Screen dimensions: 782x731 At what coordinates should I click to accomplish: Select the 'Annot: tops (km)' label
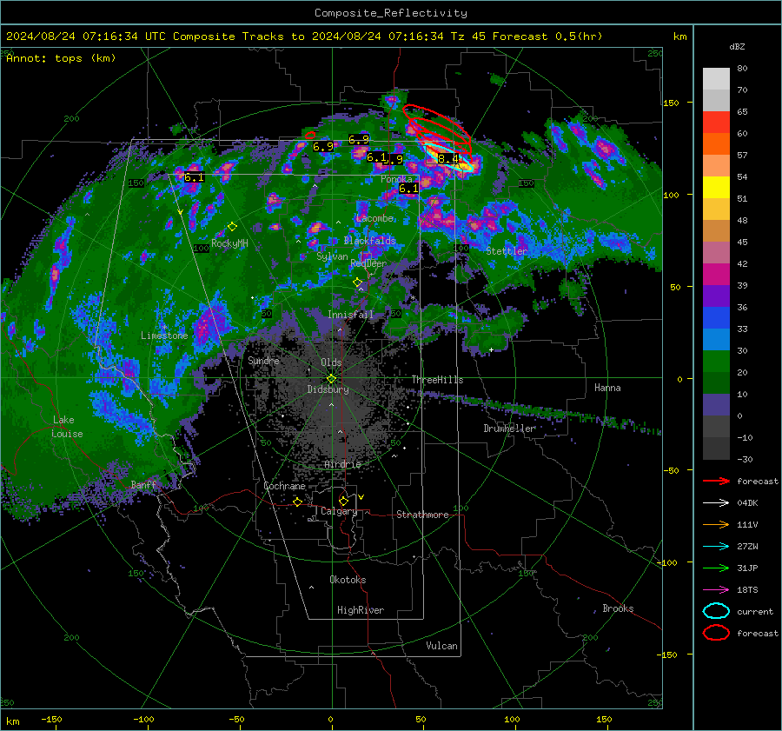[61, 58]
